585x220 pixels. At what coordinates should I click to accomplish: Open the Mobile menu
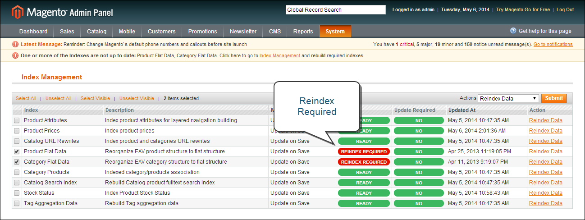pyautogui.click(x=127, y=32)
